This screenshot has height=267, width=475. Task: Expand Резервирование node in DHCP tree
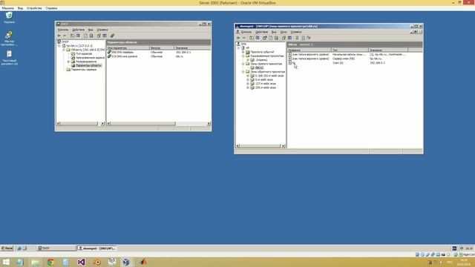(68, 62)
